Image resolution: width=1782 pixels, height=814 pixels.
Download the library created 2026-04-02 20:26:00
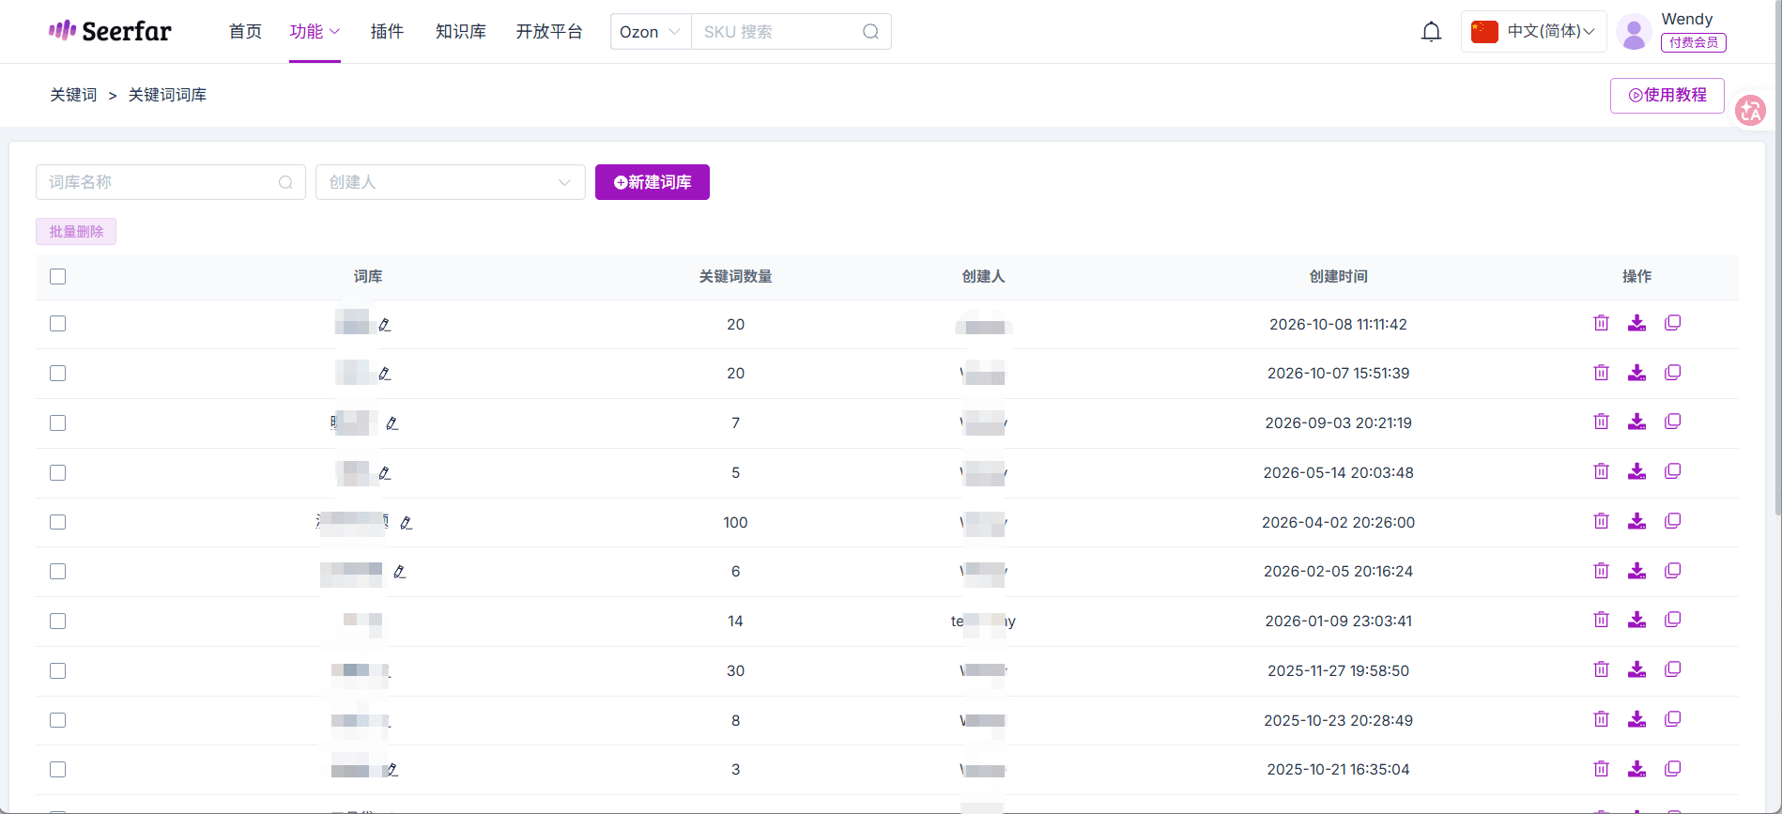pos(1636,521)
